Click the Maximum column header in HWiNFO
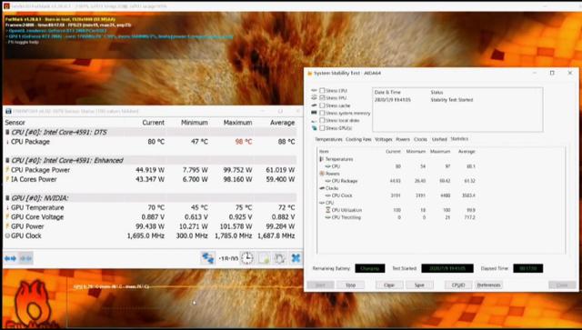Viewport: 582px width, 330px height. [x=237, y=123]
